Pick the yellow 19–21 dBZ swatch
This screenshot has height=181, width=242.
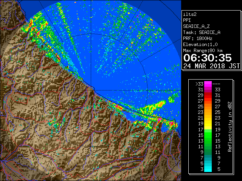click(x=208, y=124)
